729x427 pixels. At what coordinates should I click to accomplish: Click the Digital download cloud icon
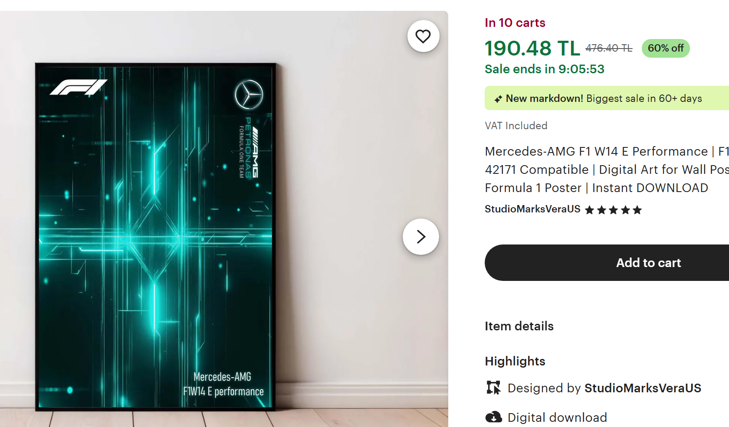pos(493,417)
